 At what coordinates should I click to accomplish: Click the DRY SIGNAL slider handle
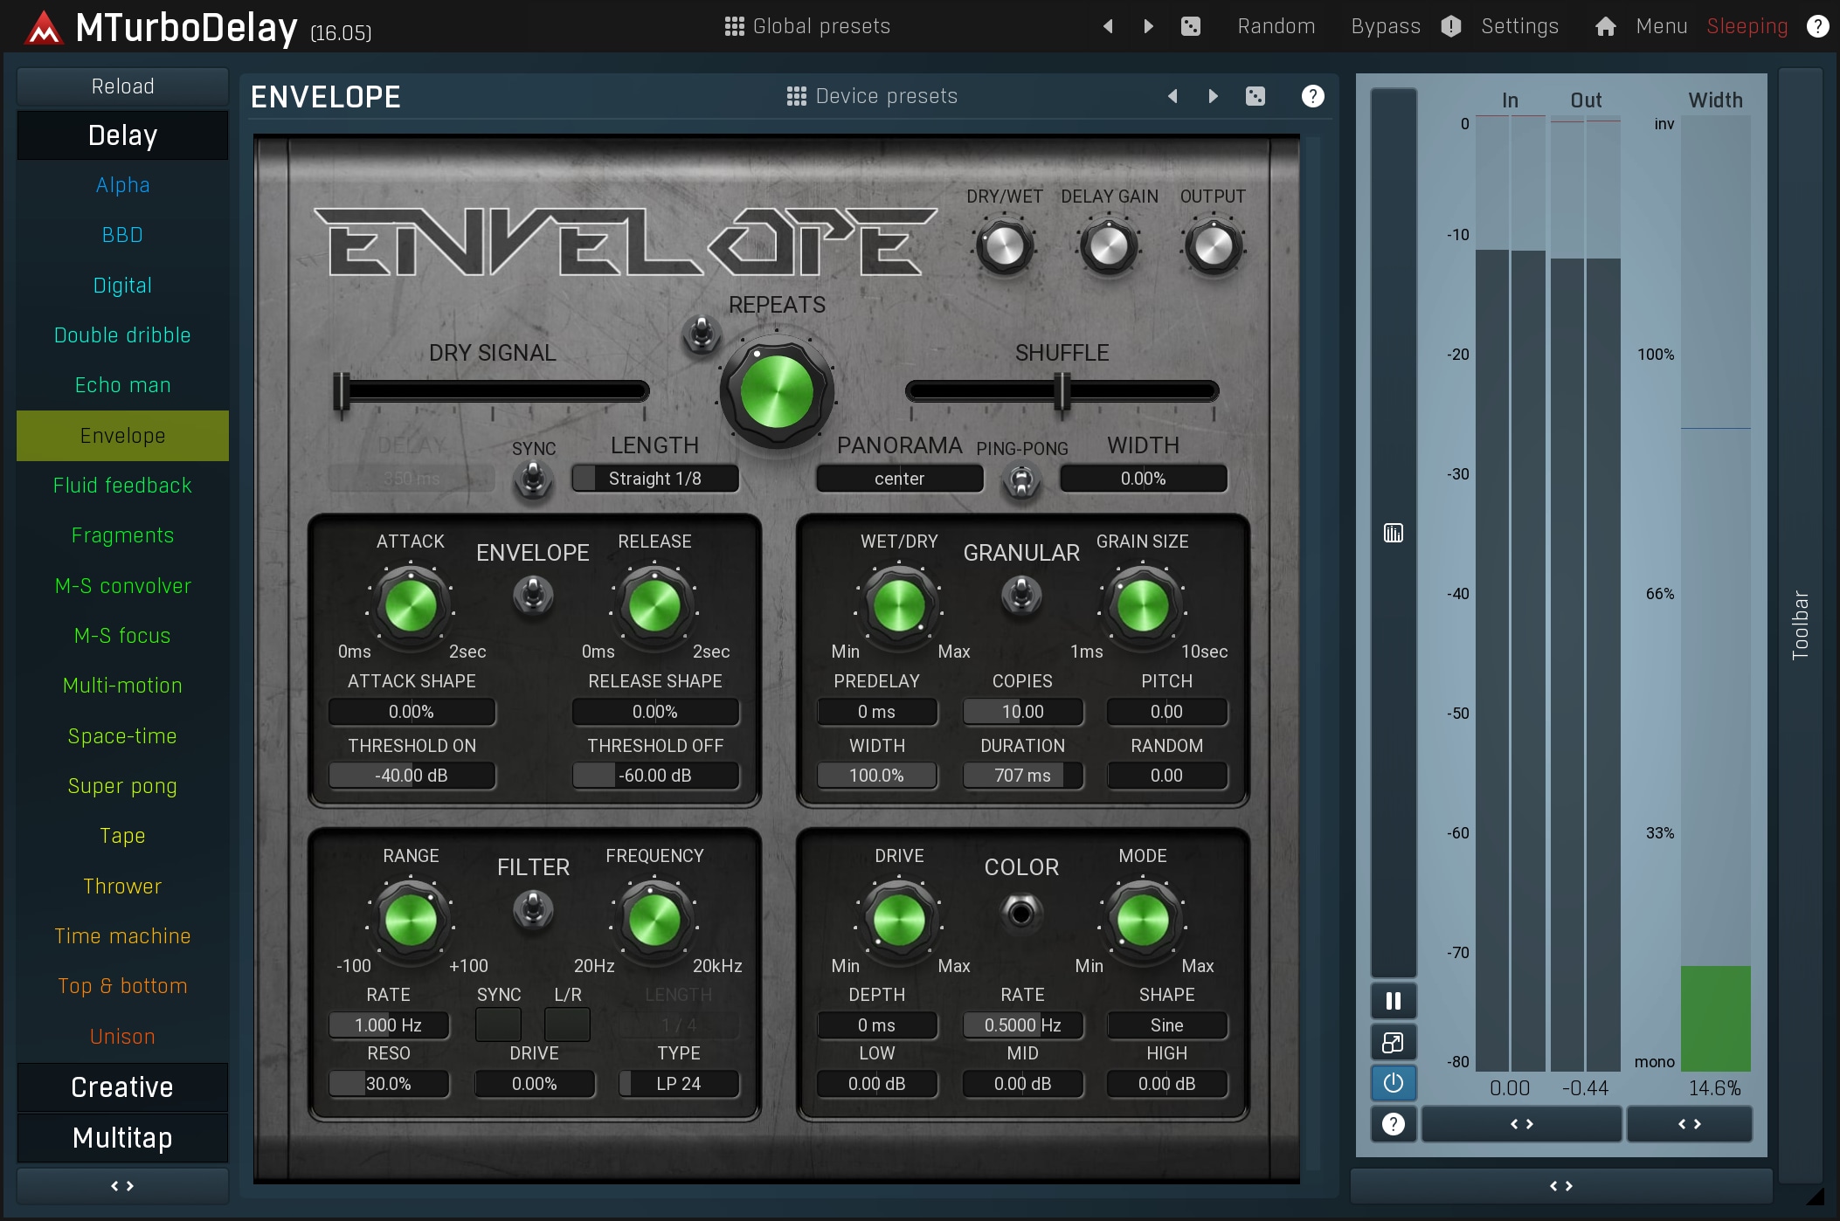pos(342,393)
